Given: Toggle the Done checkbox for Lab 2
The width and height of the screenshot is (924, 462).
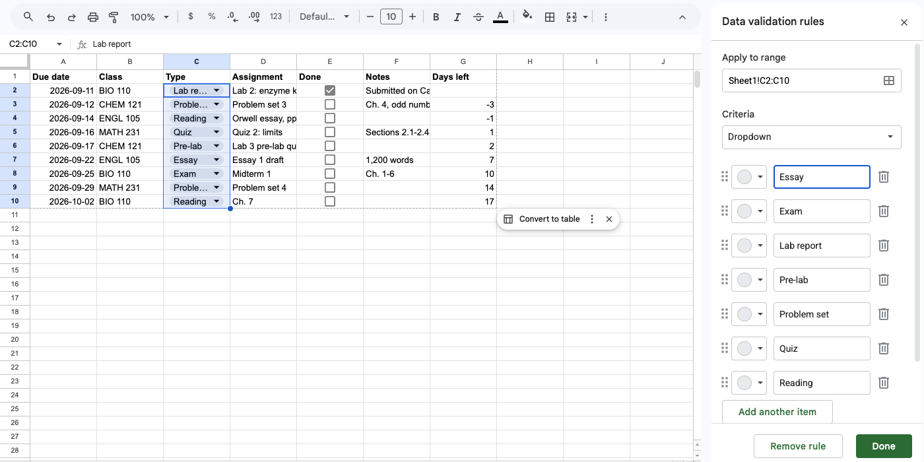Looking at the screenshot, I should pyautogui.click(x=330, y=90).
